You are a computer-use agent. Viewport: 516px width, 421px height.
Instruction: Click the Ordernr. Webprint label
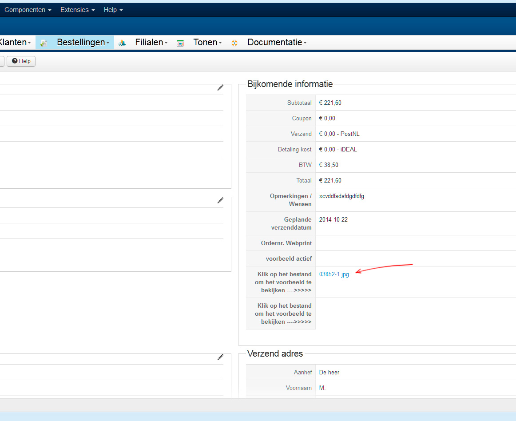[286, 243]
